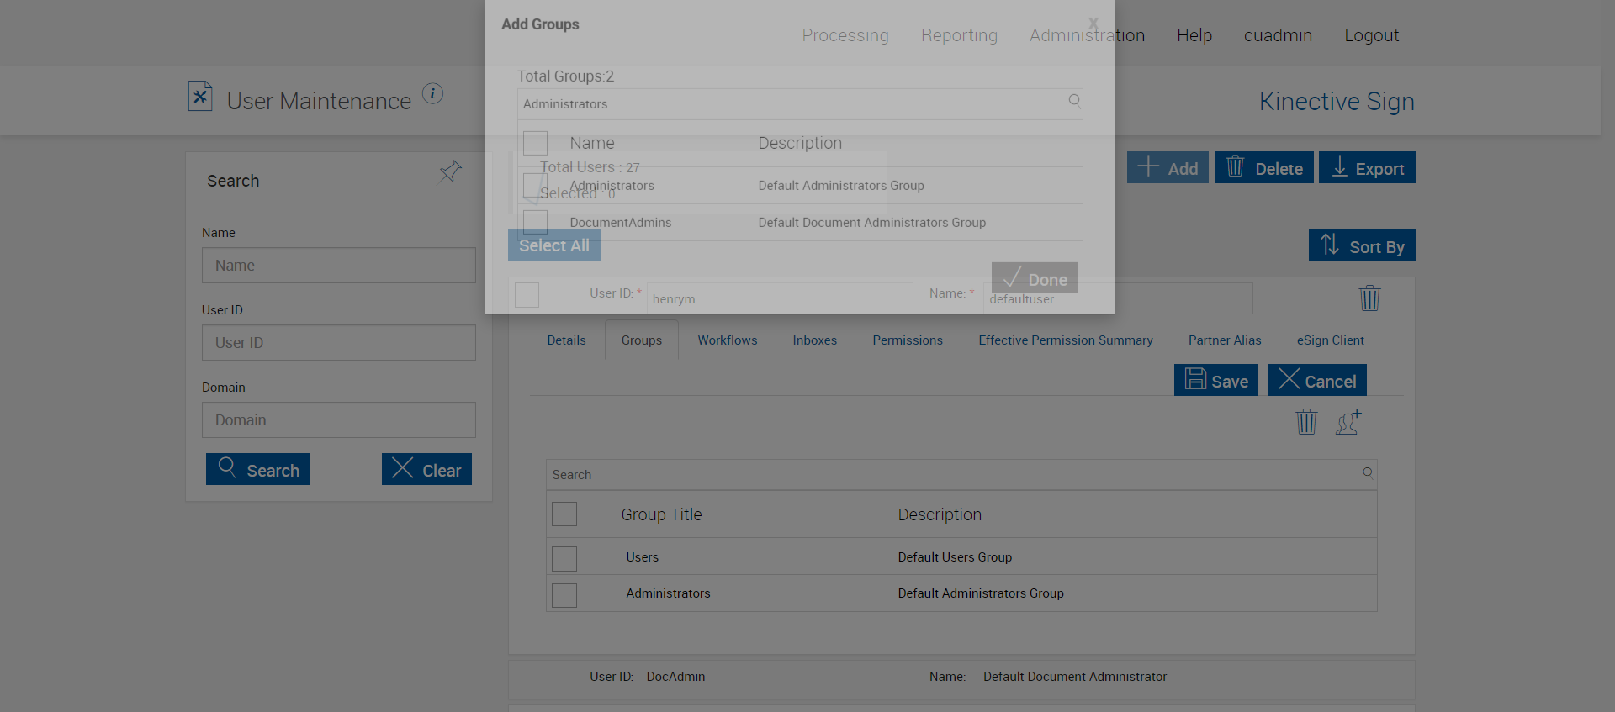Cancel the user edits
This screenshot has height=712, width=1615.
coord(1317,380)
